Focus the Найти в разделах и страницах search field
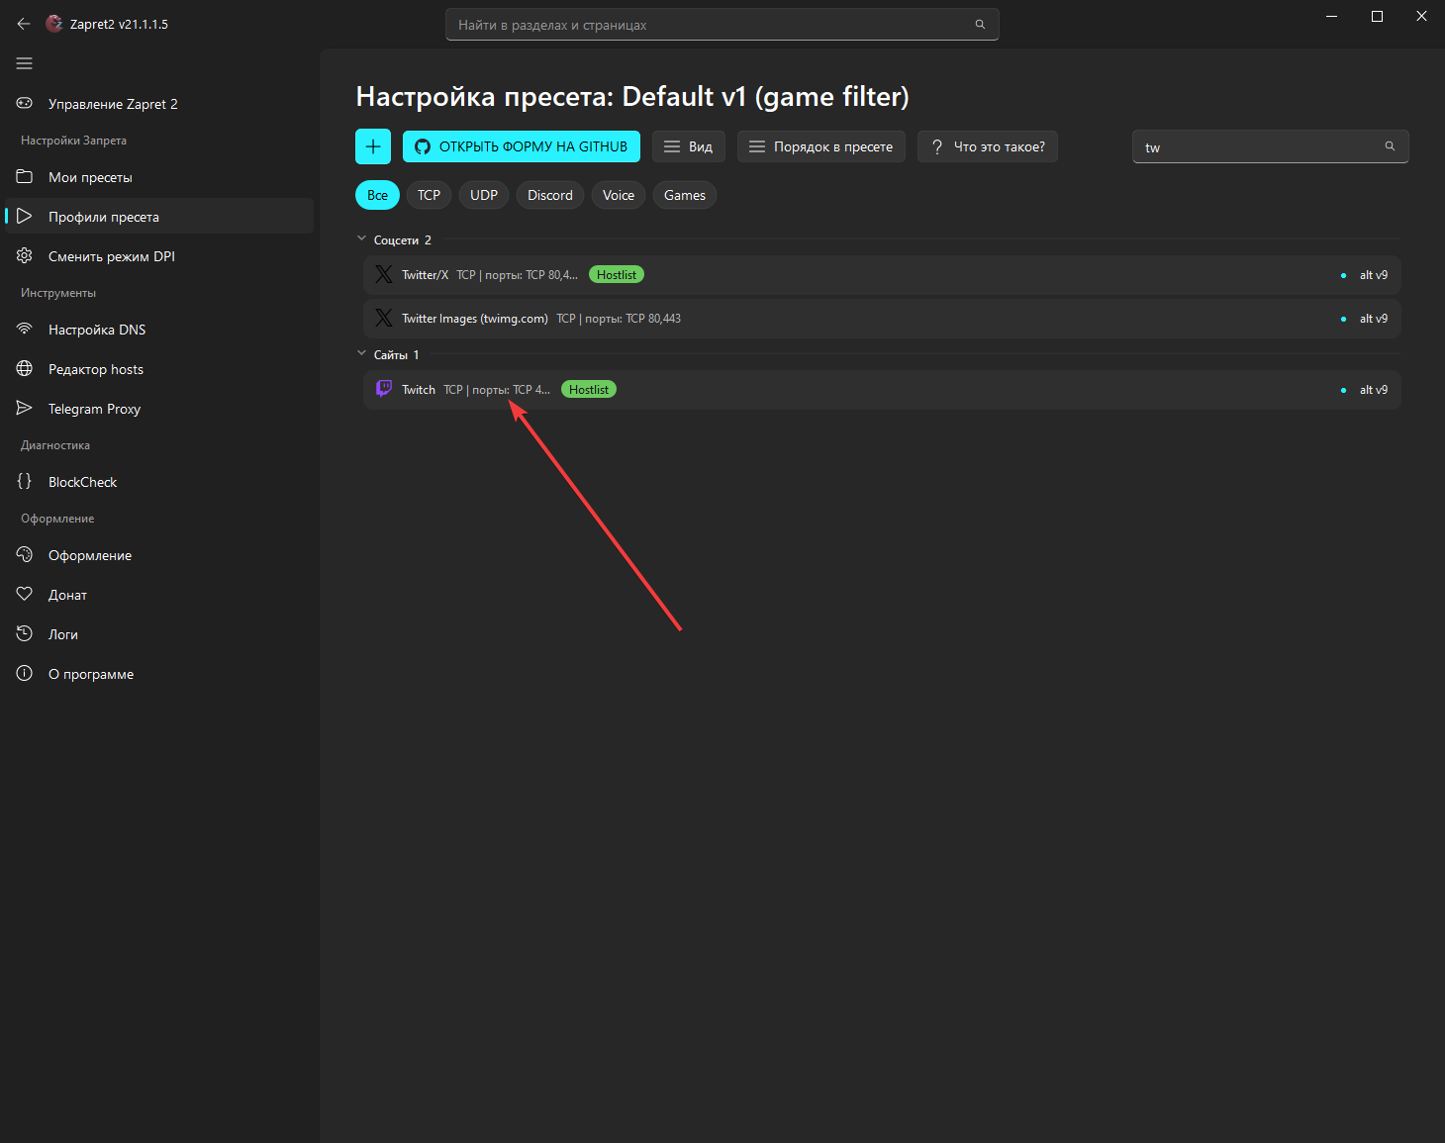 click(722, 25)
